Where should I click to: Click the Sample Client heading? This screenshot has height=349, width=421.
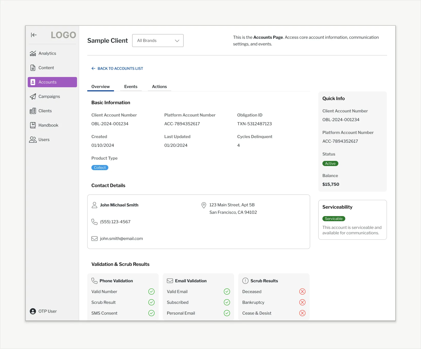(x=108, y=41)
